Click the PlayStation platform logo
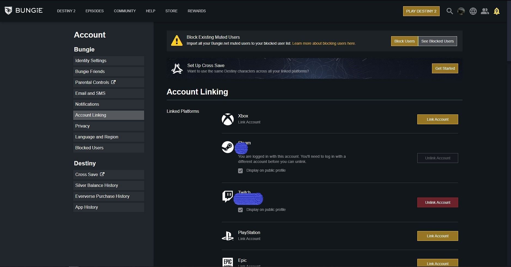The width and height of the screenshot is (511, 267). (228, 236)
